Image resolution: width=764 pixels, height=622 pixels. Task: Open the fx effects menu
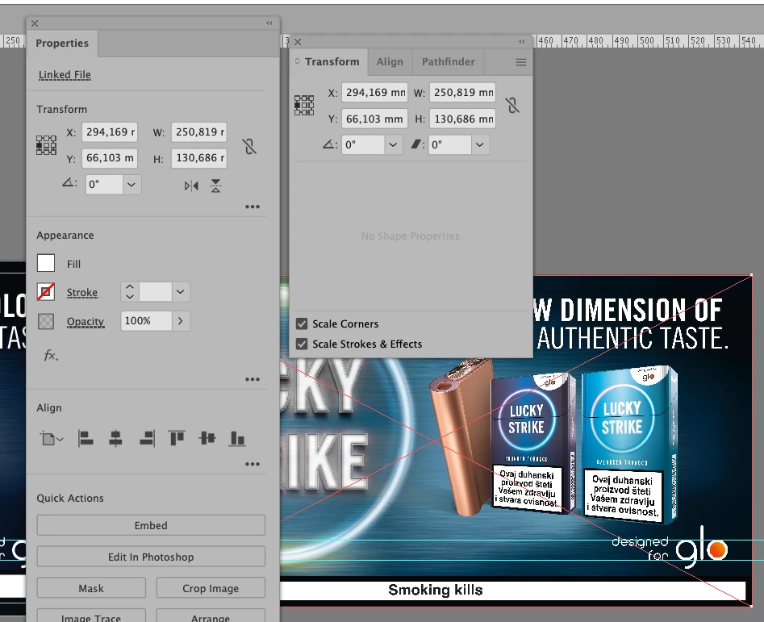click(x=51, y=356)
